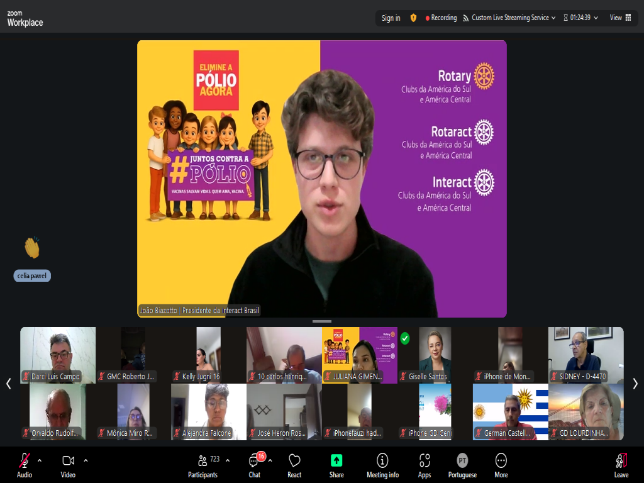Open the Chat panel

click(x=255, y=464)
